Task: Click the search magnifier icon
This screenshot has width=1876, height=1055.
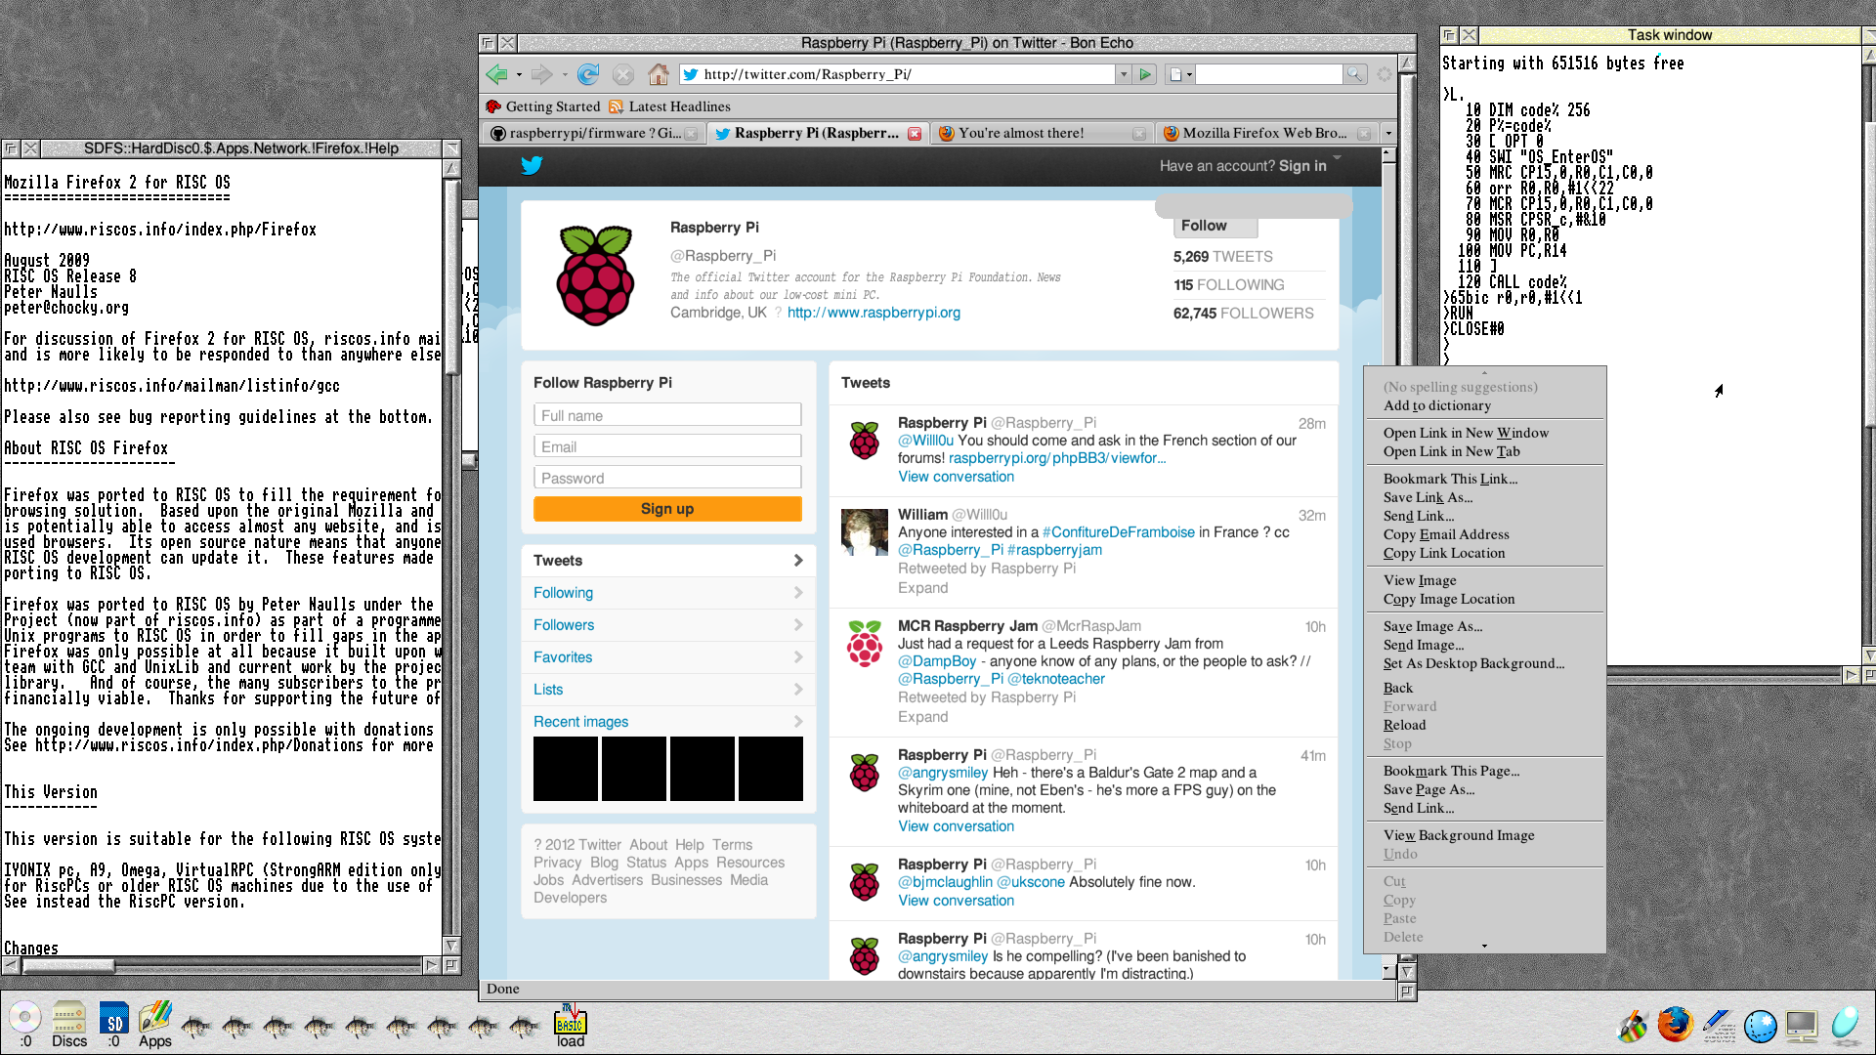Action: 1354,74
